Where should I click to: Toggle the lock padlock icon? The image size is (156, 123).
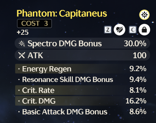[x=144, y=29]
